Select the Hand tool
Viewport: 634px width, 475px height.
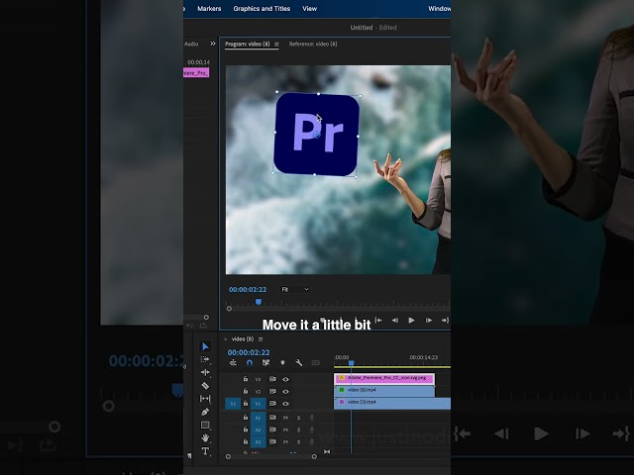click(x=205, y=437)
